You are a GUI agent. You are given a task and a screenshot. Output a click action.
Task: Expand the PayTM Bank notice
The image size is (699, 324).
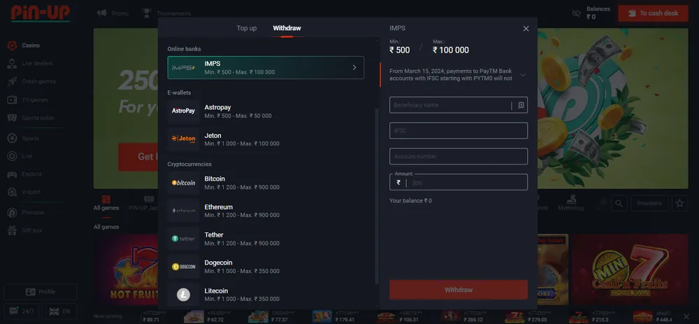click(523, 75)
